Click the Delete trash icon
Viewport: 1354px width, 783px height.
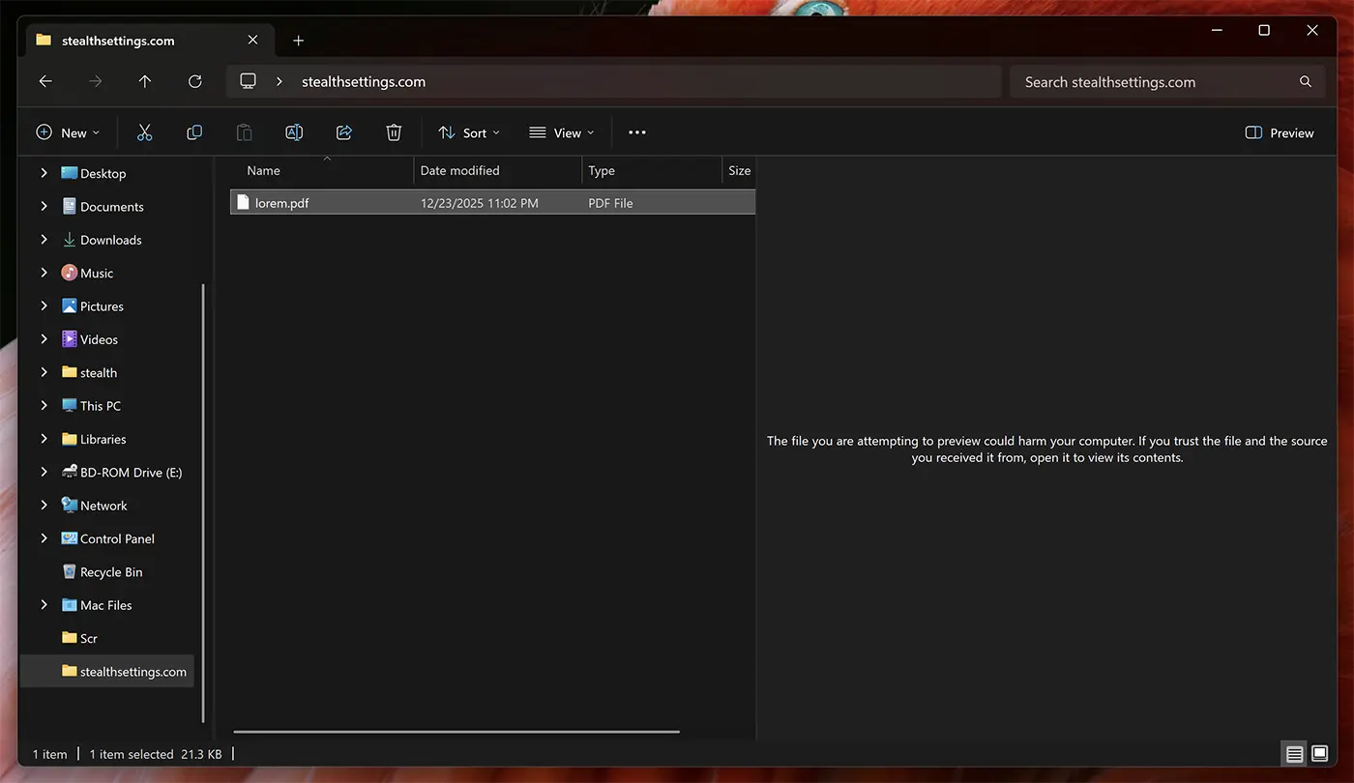tap(394, 132)
